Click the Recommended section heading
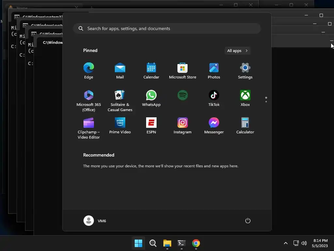This screenshot has height=251, width=334. tap(99, 155)
